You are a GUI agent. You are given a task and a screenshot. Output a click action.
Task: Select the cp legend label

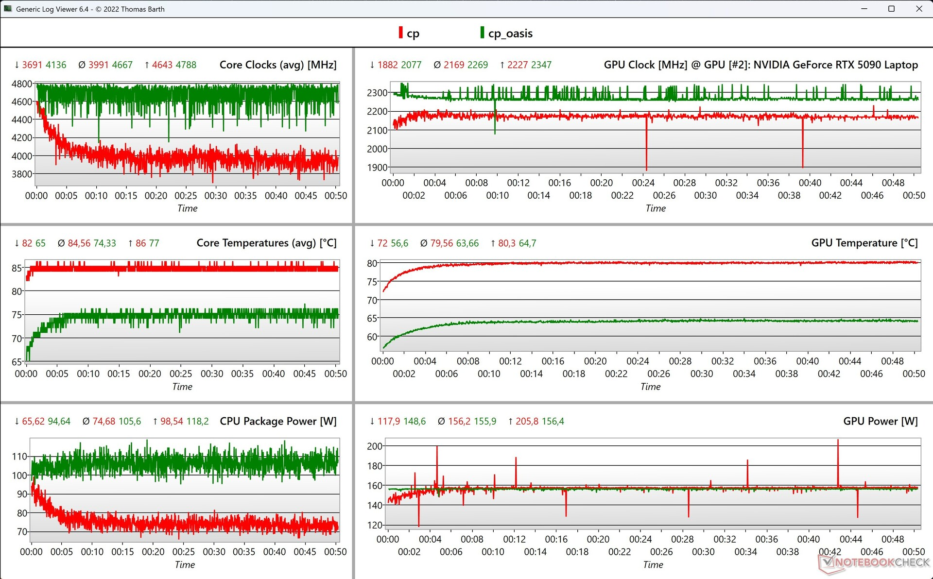pyautogui.click(x=413, y=34)
